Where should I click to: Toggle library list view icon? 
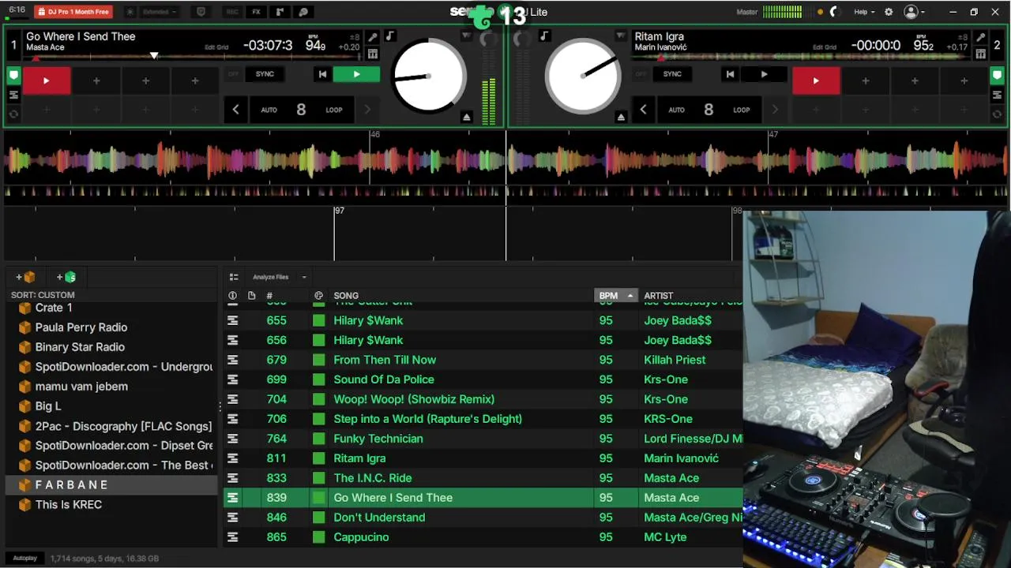click(x=234, y=277)
